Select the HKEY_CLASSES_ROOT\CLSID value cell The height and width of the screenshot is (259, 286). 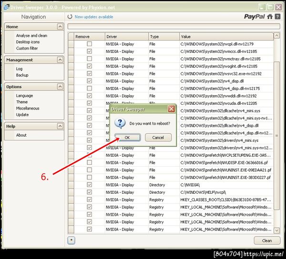coord(226,199)
